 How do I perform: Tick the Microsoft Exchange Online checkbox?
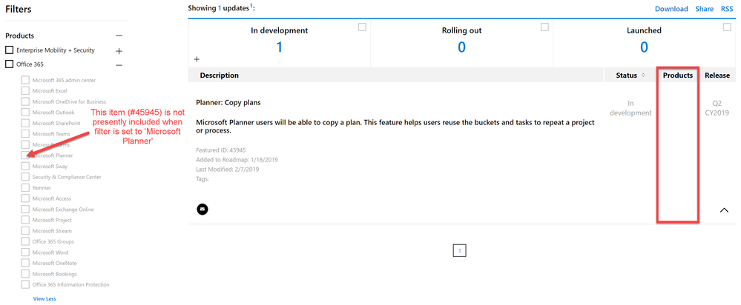click(x=25, y=210)
